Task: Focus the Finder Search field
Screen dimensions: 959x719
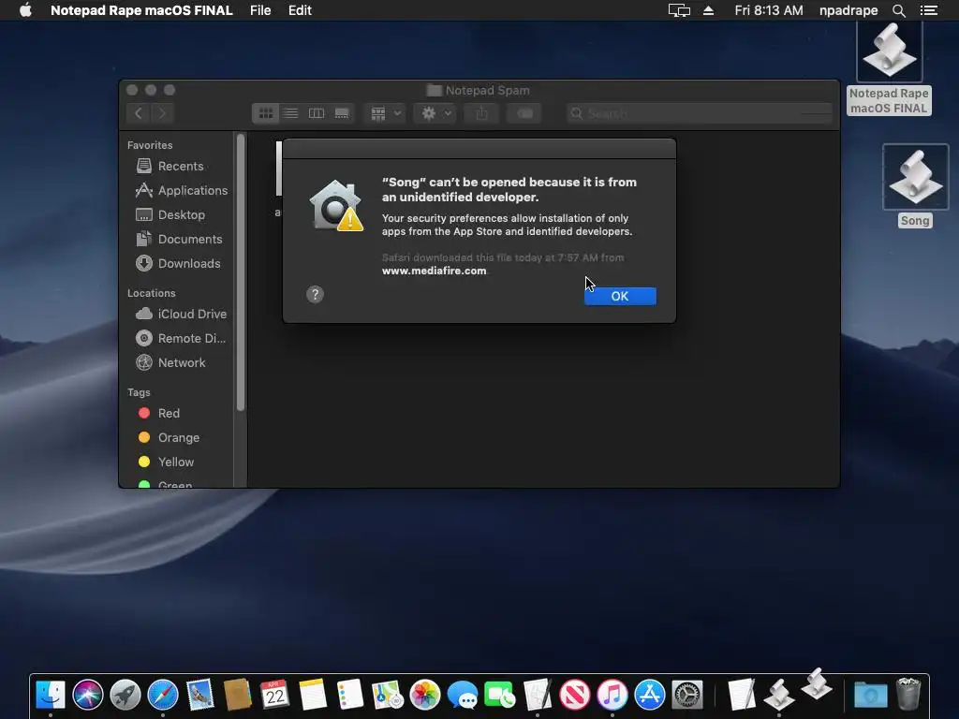Action: [x=700, y=113]
